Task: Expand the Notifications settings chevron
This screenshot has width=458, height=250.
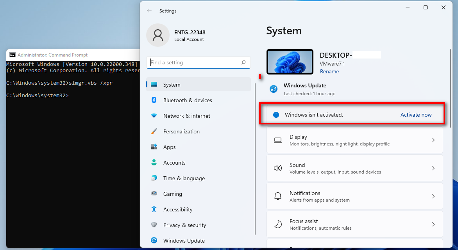Action: click(433, 196)
